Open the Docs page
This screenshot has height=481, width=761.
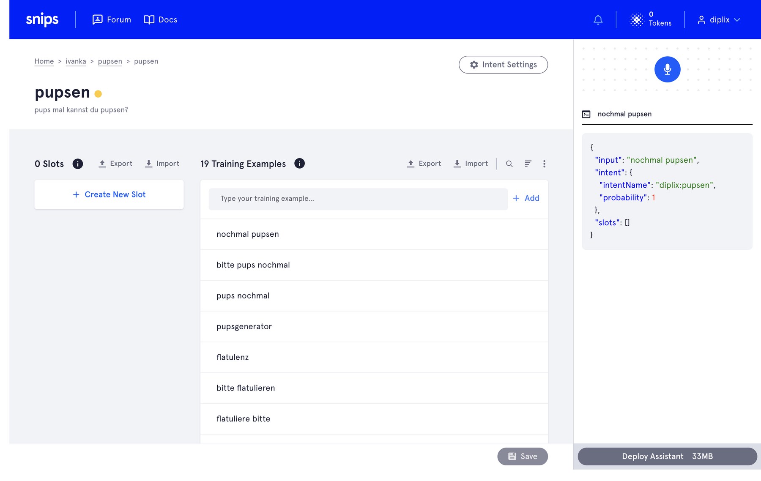click(161, 20)
